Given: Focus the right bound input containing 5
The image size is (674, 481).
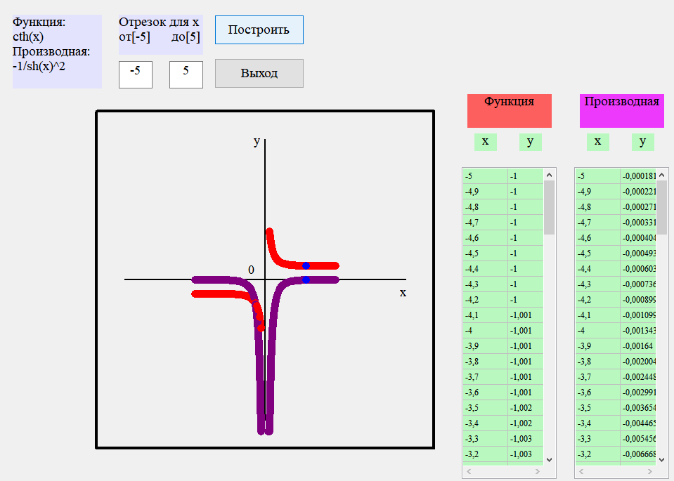Looking at the screenshot, I should (186, 74).
